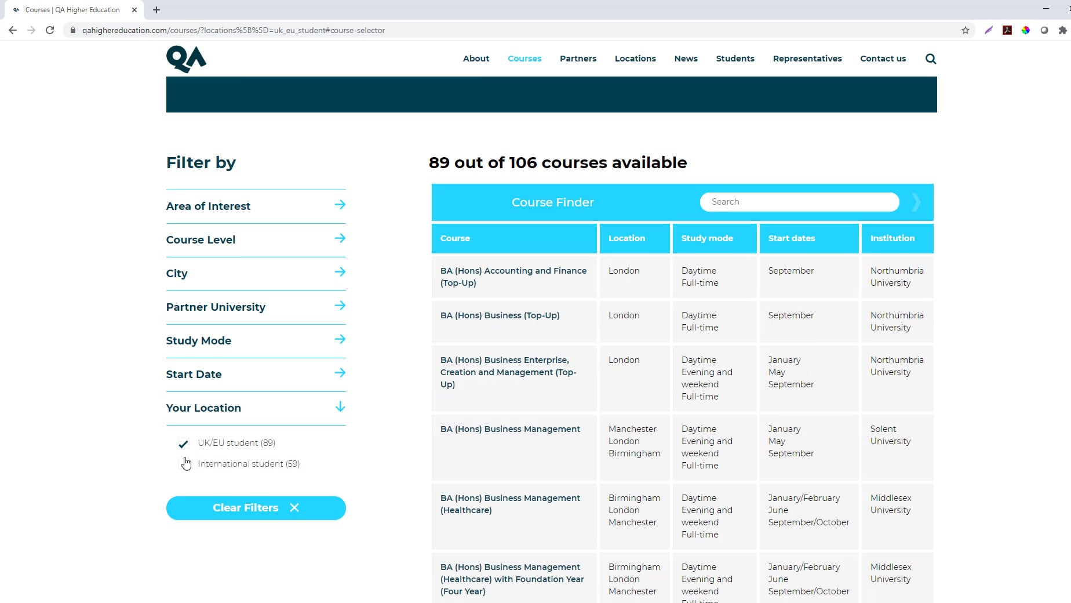Image resolution: width=1071 pixels, height=603 pixels.
Task: Open BA (Hons) Business Management course
Action: pyautogui.click(x=511, y=428)
